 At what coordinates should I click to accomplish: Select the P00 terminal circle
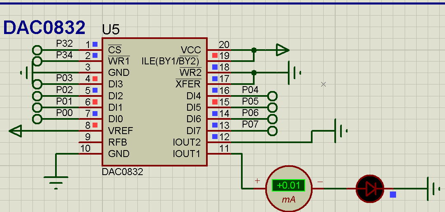click(37, 119)
